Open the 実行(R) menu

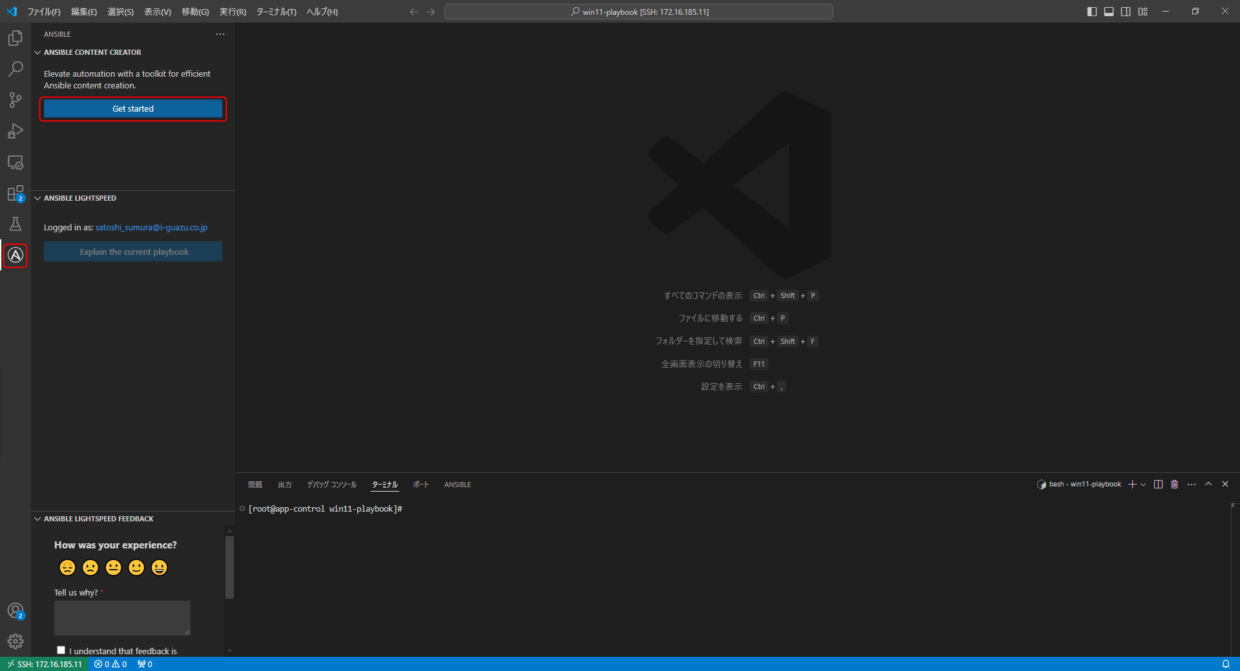click(x=232, y=12)
